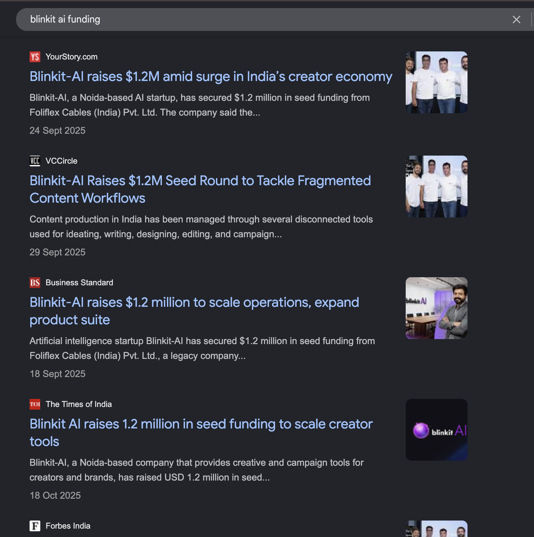Open the Business Standard article thumbnail
The image size is (534, 537).
pos(437,308)
